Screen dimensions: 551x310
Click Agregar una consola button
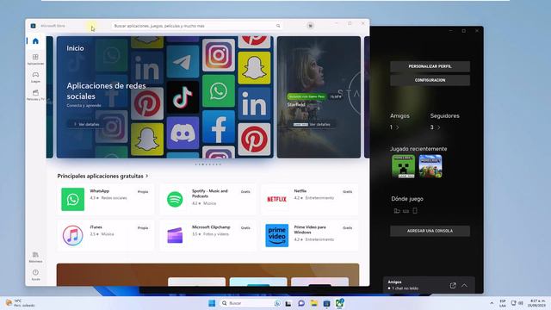[x=430, y=231]
